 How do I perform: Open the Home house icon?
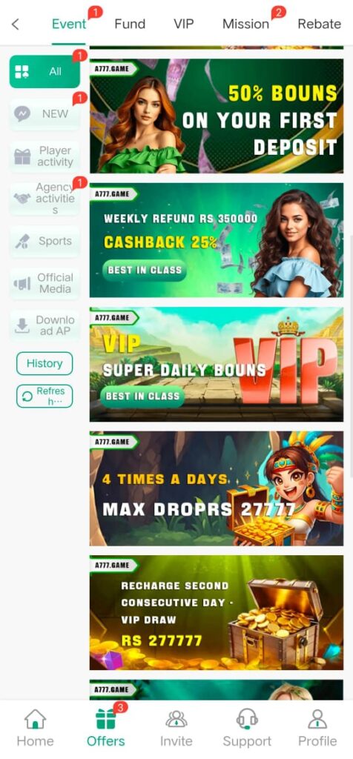click(x=35, y=719)
